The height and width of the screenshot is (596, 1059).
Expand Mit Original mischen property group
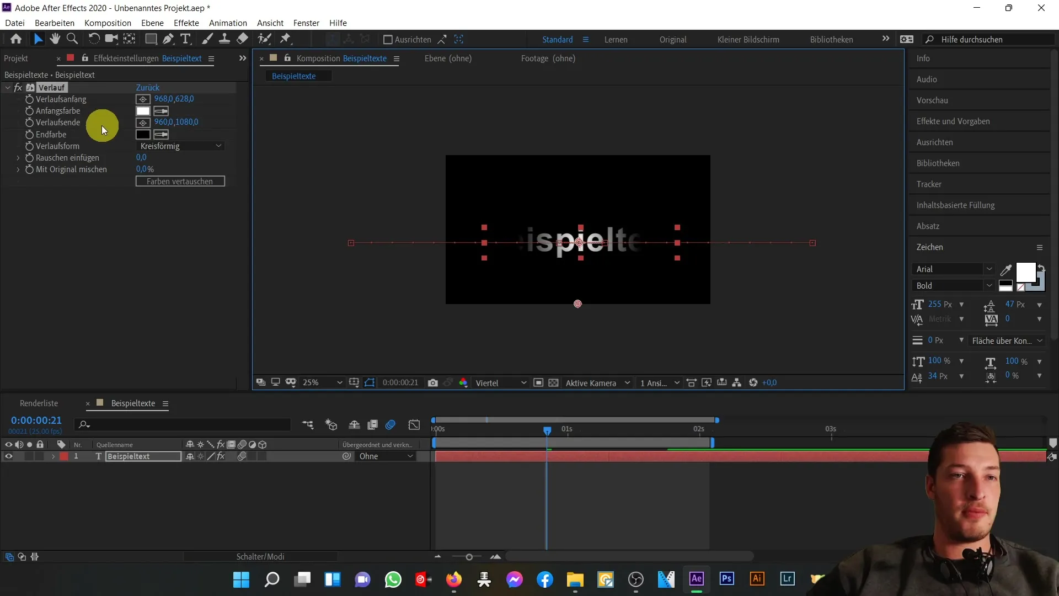click(x=18, y=169)
